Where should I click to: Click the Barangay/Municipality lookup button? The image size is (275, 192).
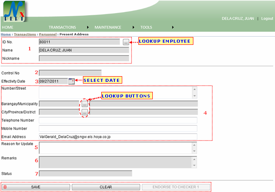(84, 104)
